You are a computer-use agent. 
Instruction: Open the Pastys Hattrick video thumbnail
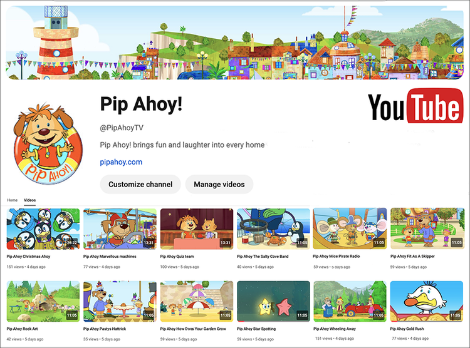tap(120, 301)
